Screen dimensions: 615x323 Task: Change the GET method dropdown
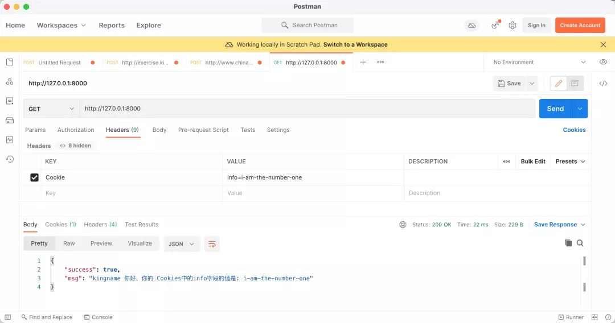coord(51,109)
